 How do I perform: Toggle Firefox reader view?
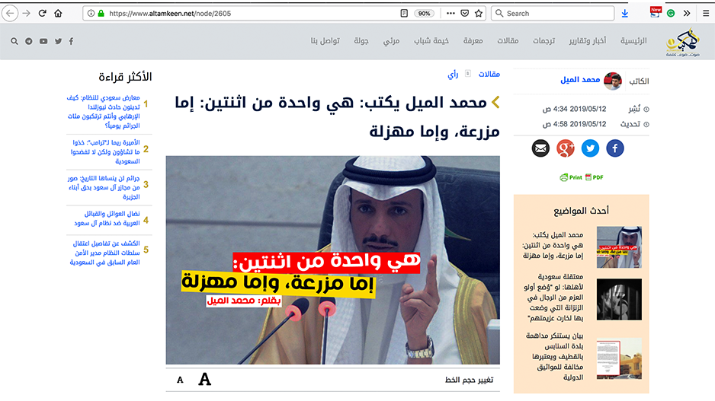(404, 13)
